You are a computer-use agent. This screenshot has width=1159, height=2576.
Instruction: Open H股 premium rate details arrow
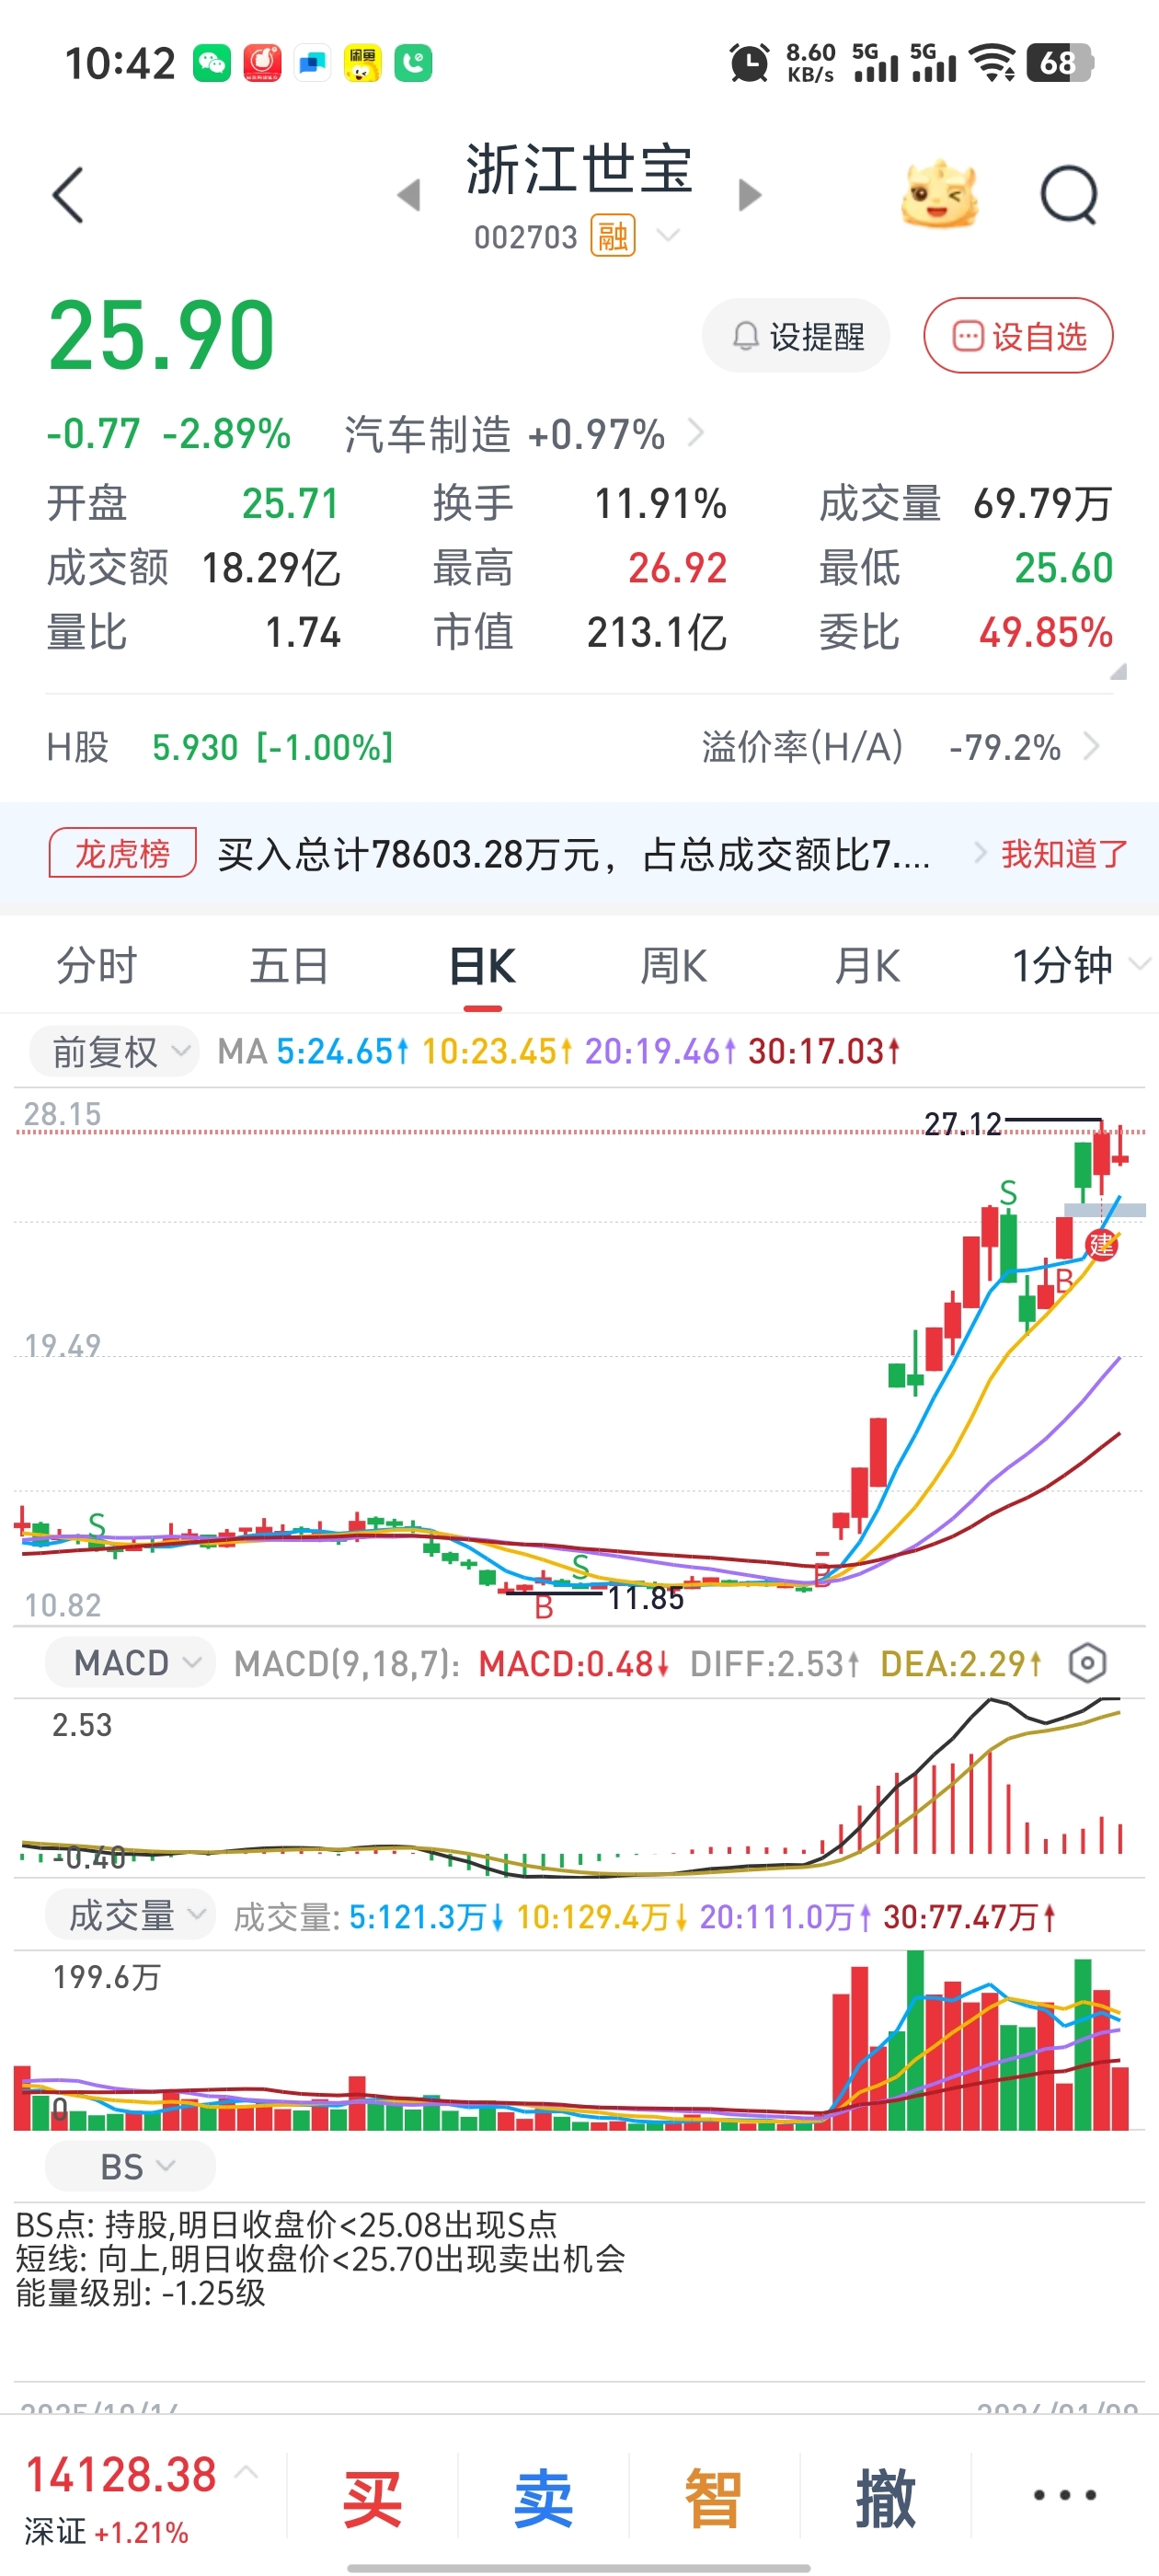tap(1092, 747)
